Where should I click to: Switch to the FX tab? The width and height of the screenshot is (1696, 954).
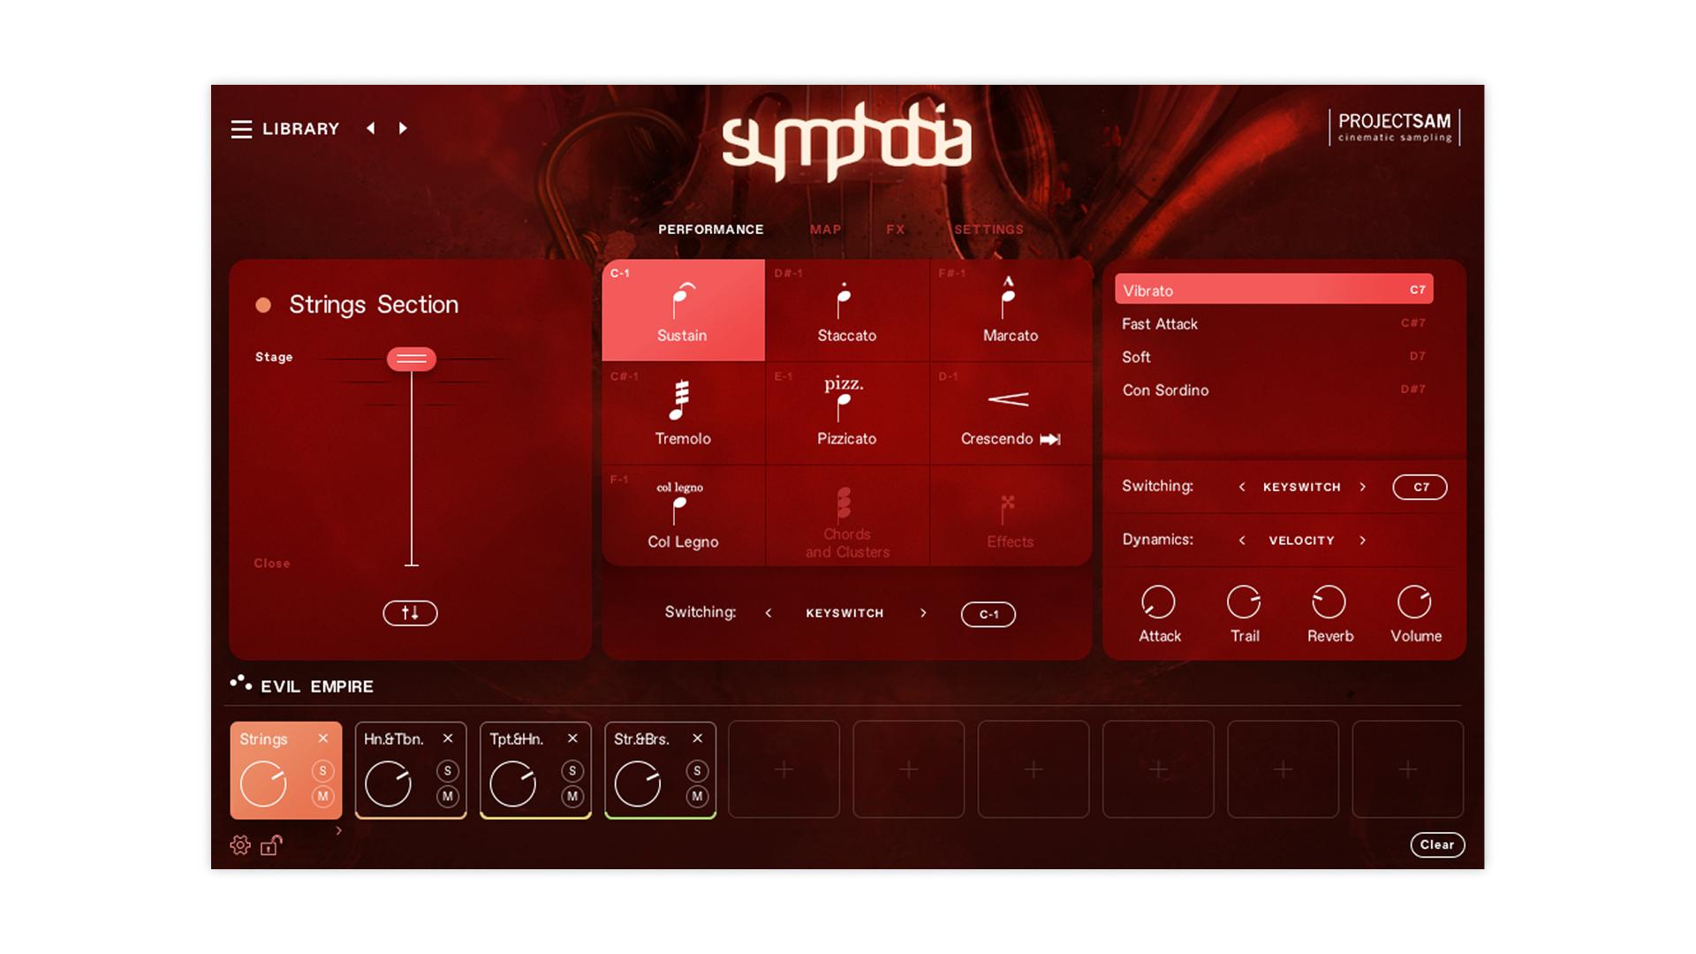(895, 230)
